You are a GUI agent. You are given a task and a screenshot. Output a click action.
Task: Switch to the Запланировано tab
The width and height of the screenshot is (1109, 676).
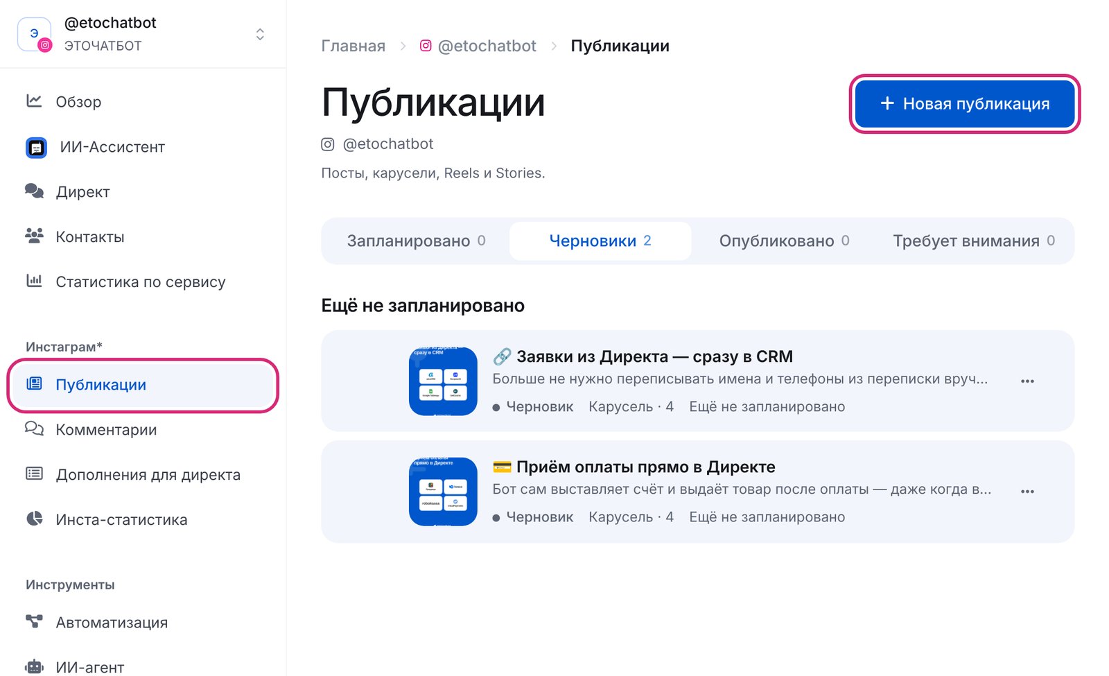click(x=416, y=241)
